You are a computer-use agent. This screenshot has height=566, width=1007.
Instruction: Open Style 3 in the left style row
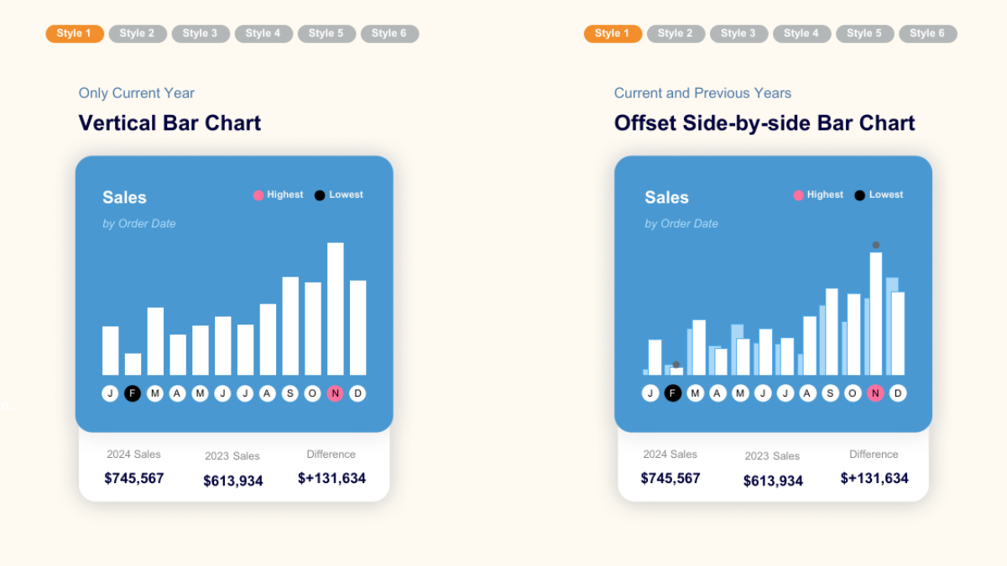[x=201, y=34]
